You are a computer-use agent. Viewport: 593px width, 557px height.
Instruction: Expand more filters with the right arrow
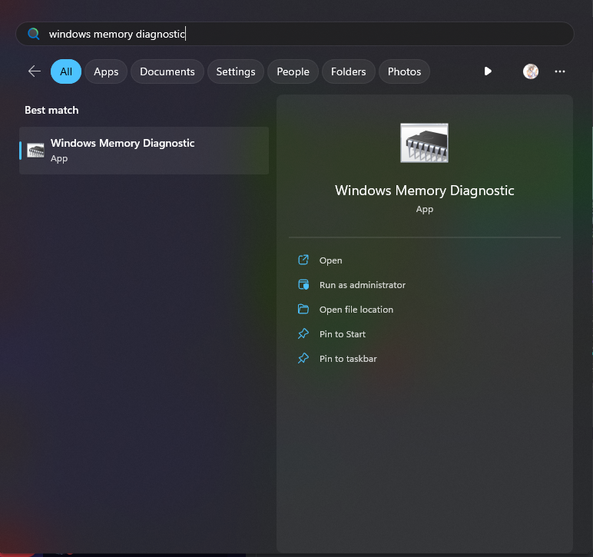pos(488,71)
